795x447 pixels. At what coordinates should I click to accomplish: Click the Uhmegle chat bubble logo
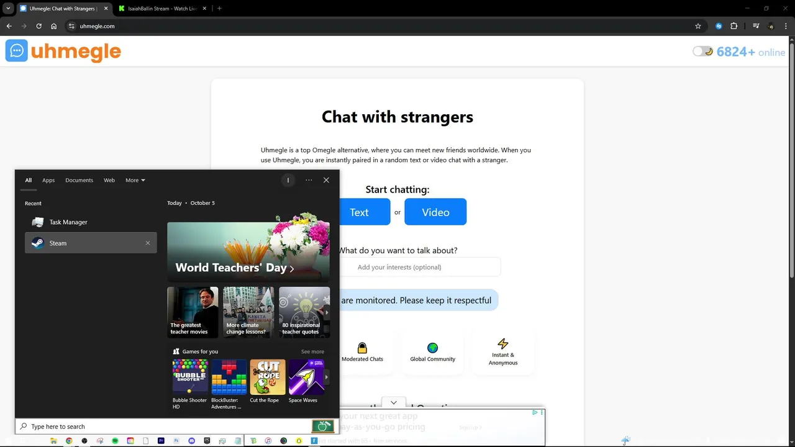[x=17, y=51]
